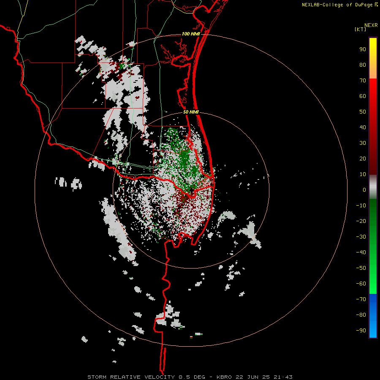380x380 pixels.
Task: Click the positive 30 scale value
Action: point(363,143)
